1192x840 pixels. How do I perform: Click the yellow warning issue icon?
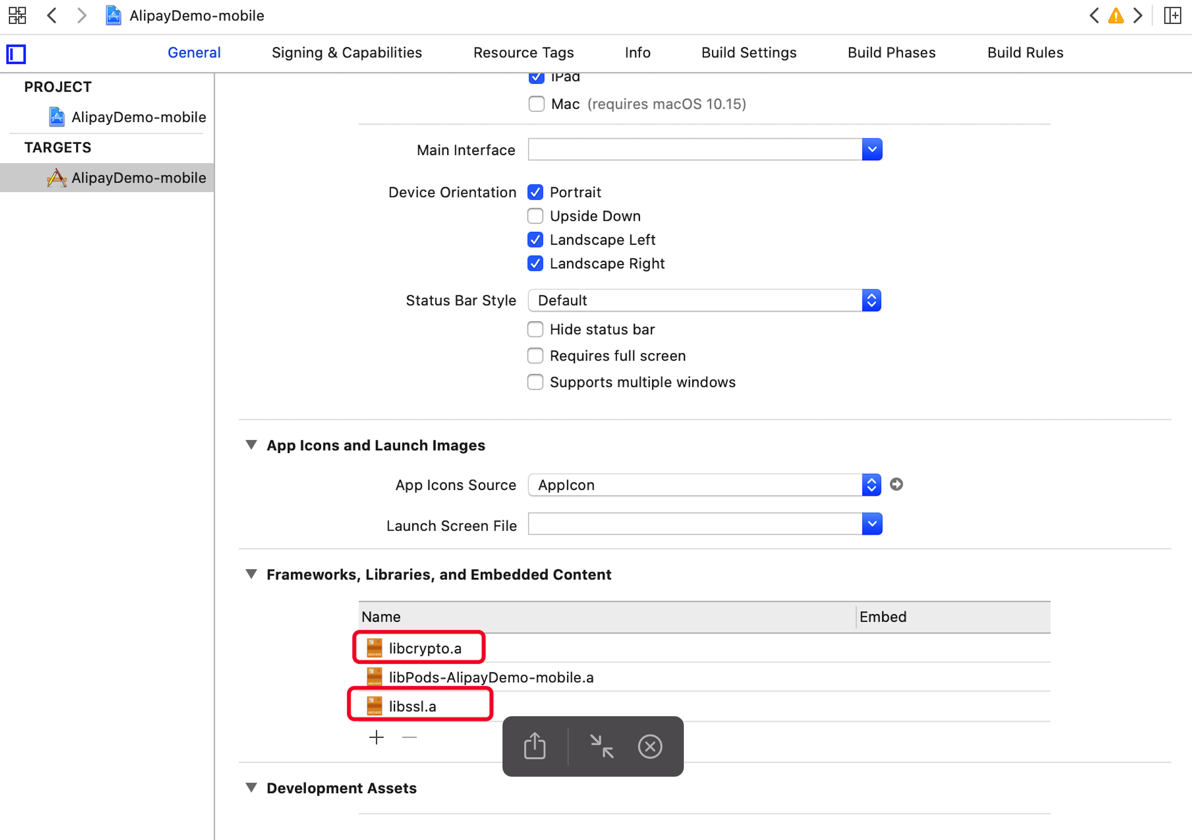coord(1115,16)
